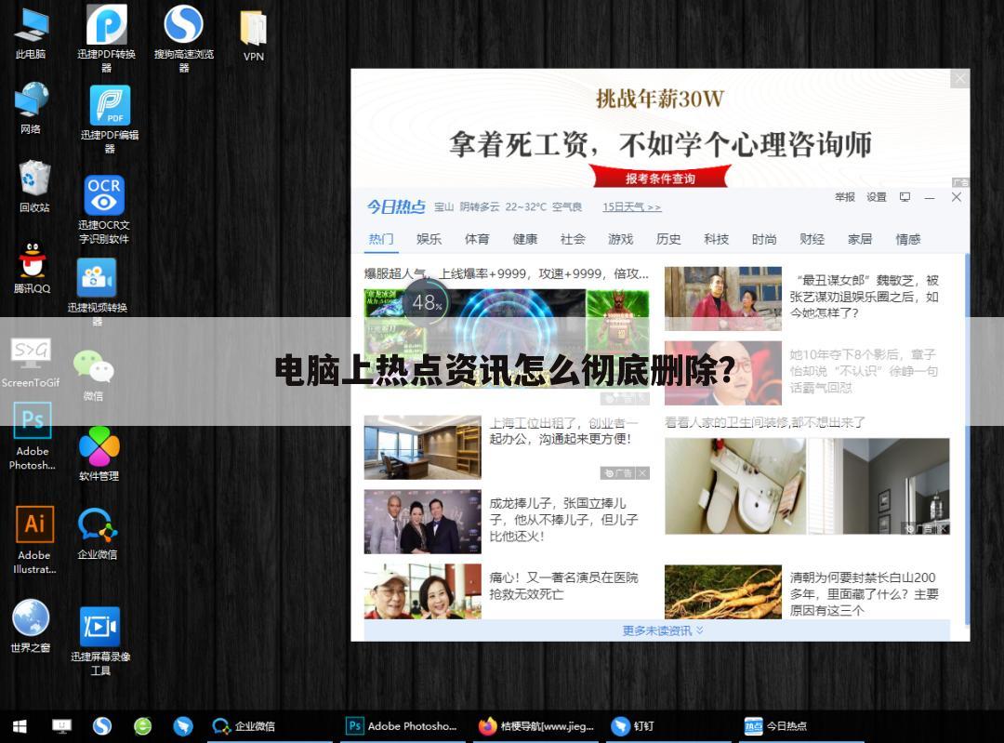Open the 网络 desktop icon
The height and width of the screenshot is (743, 1004).
31,108
